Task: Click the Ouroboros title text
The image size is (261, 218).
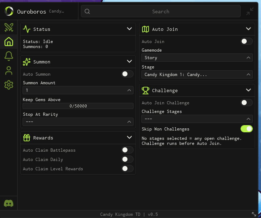Action: click(x=32, y=12)
